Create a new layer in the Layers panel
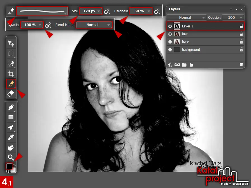Screen dimensions: 251x188 click(191, 65)
